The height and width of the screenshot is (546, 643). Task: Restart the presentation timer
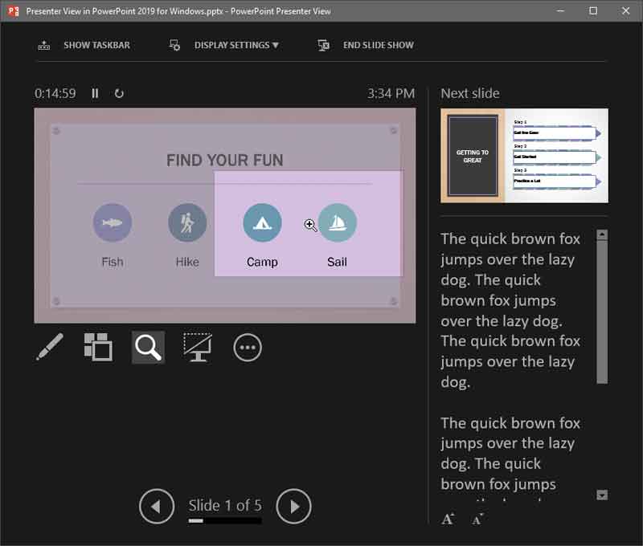[119, 94]
